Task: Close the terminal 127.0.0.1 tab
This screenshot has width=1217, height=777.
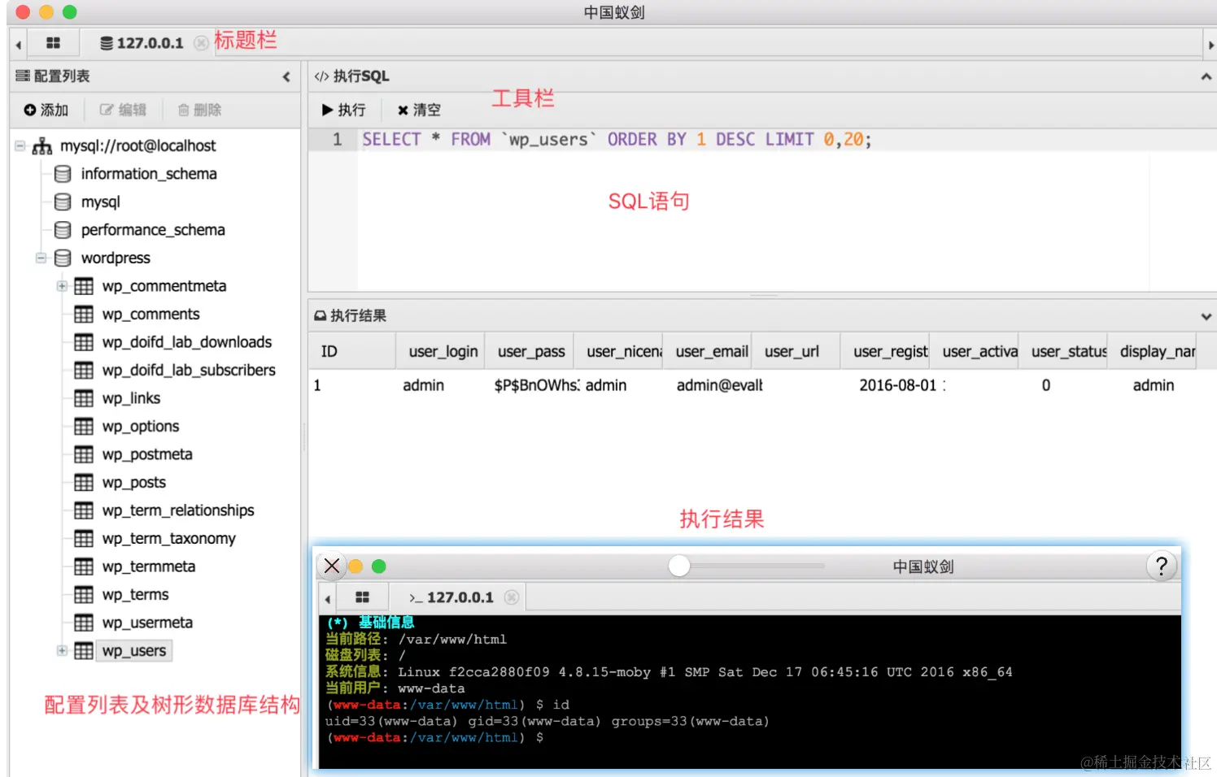Action: click(511, 597)
